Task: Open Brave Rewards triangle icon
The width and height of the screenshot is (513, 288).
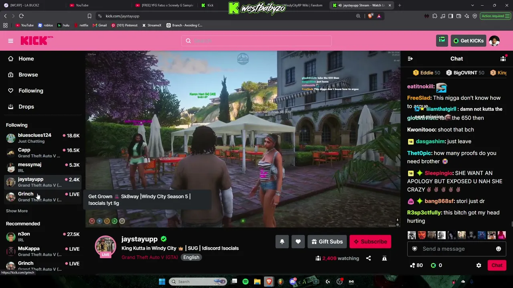Action: pos(379,16)
